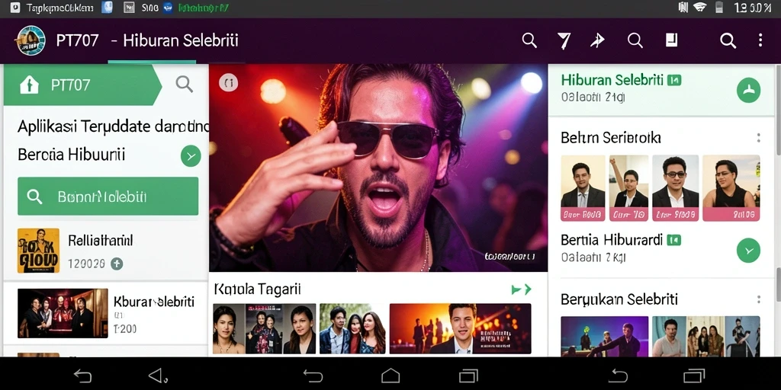The image size is (781, 390).
Task: Open three-dot menu for Behm Serierotki
Action: pyautogui.click(x=759, y=138)
